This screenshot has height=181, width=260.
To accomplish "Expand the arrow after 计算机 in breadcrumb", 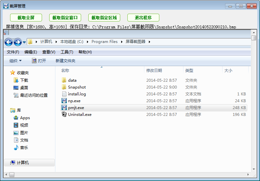I will pos(56,42).
